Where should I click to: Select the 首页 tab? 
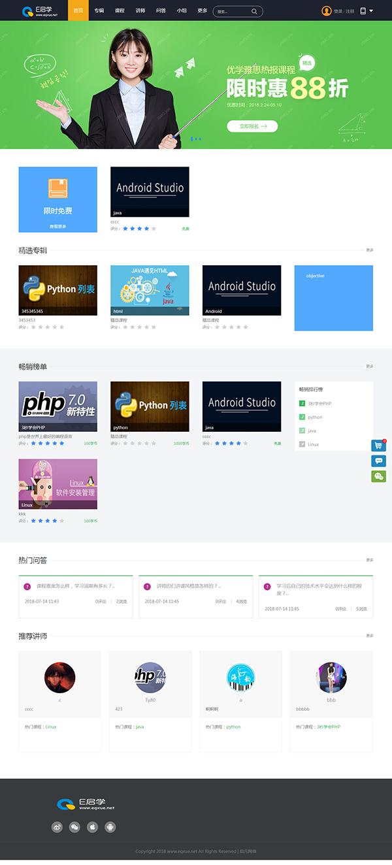[78, 10]
